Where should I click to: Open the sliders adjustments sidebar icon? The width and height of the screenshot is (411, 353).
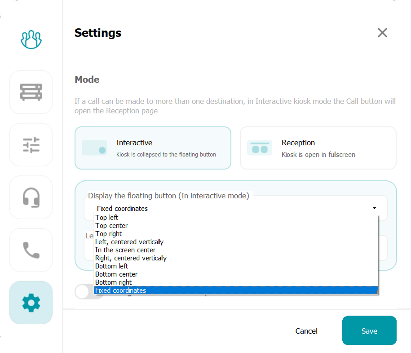(x=31, y=145)
